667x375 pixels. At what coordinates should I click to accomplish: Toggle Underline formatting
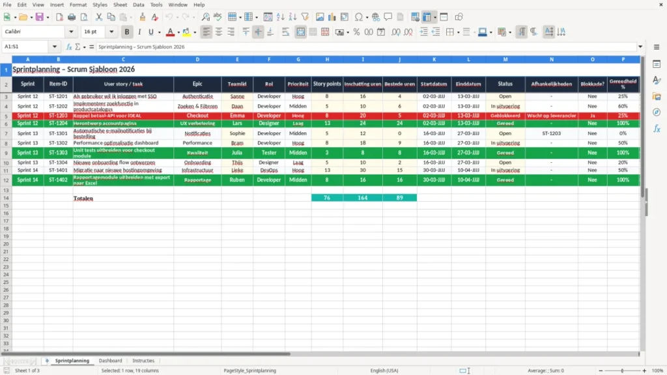pos(150,32)
